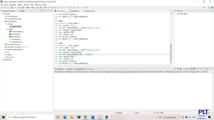Click Remove Launch icon in Console toolbar
214x120 pixels.
point(178,69)
